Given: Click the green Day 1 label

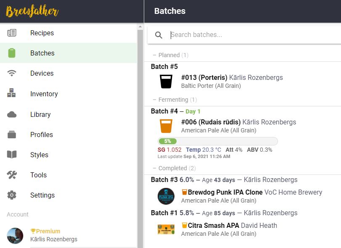Looking at the screenshot, I should tap(193, 111).
